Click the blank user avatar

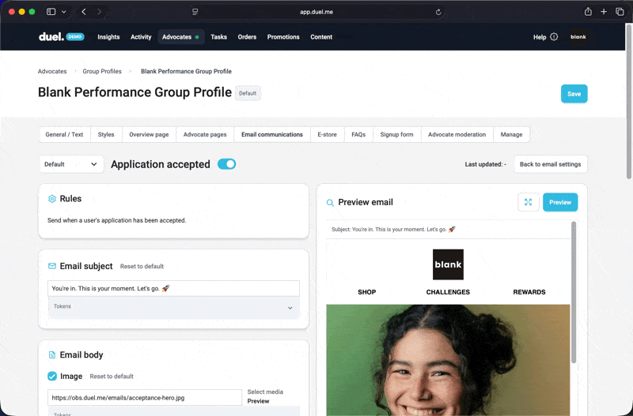pyautogui.click(x=578, y=37)
